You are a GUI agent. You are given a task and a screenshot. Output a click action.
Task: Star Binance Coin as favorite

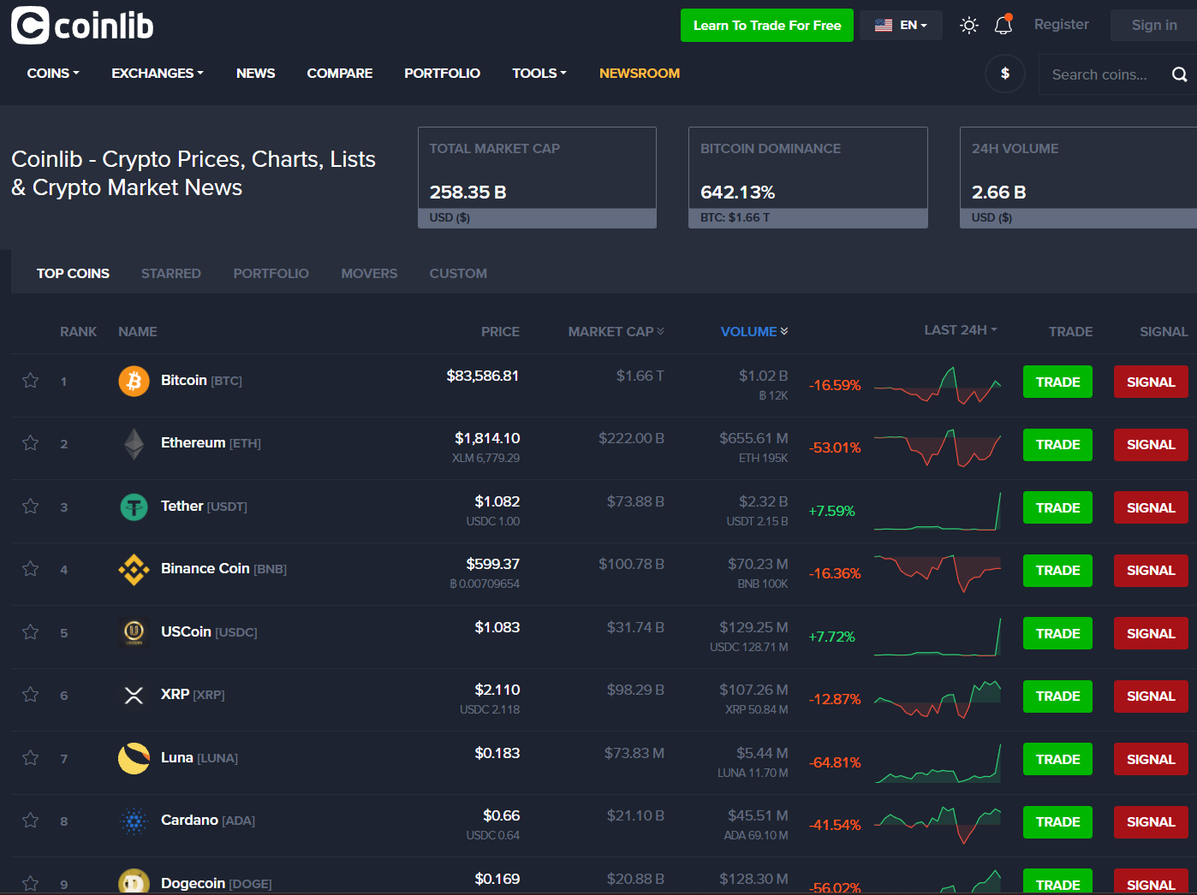point(30,569)
